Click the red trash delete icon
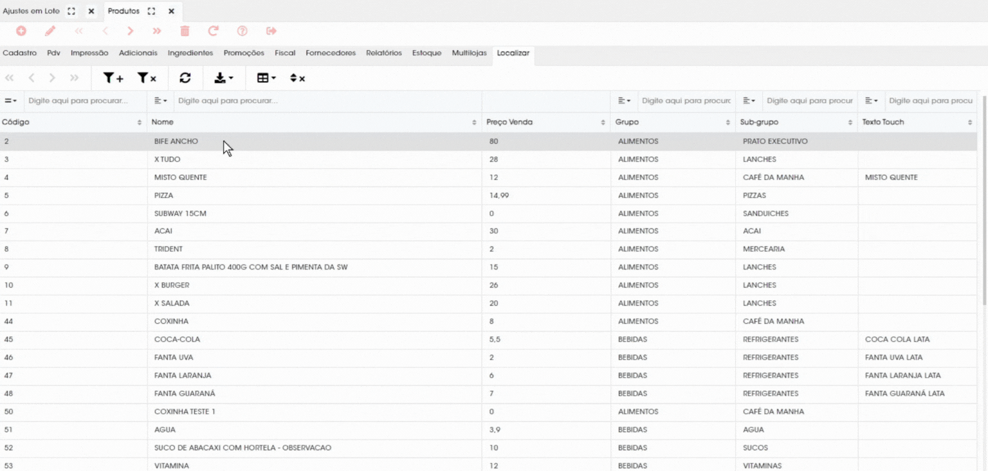 coord(185,31)
